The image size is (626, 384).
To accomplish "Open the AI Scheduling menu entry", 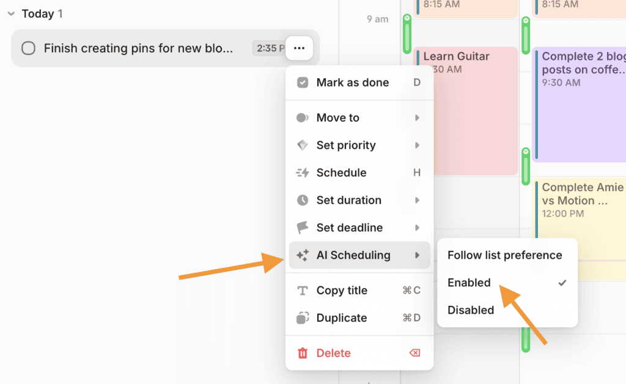I will pyautogui.click(x=353, y=255).
